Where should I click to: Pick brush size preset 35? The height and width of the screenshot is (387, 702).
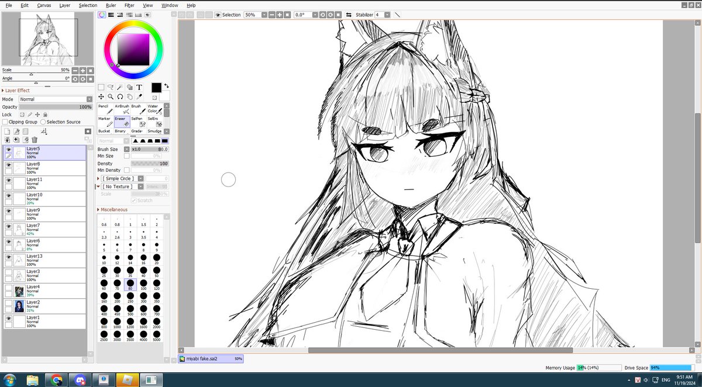tap(130, 272)
